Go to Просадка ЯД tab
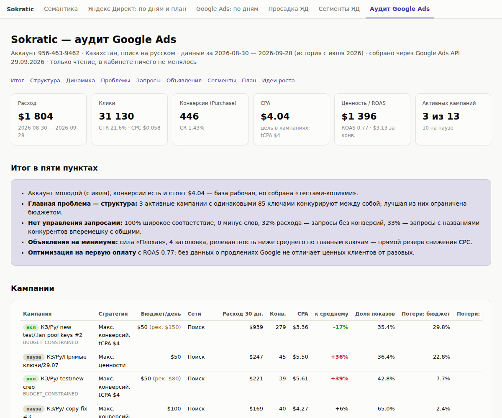The width and height of the screenshot is (502, 418). tap(288, 9)
